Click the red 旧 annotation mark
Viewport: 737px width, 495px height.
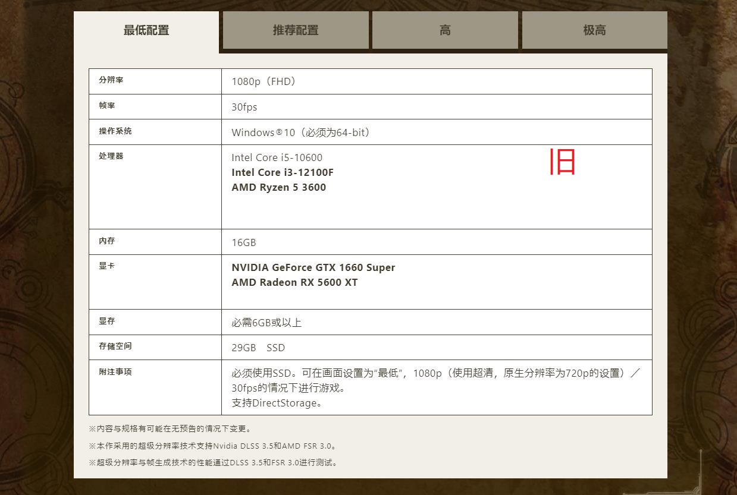click(562, 162)
